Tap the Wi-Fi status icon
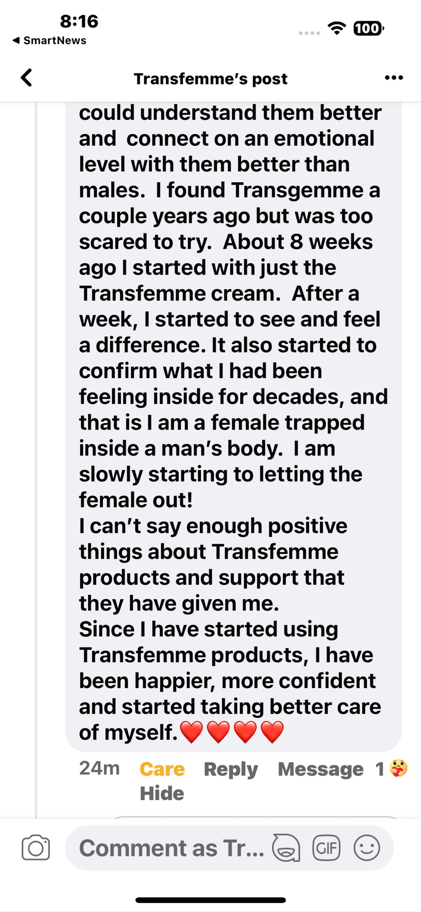The width and height of the screenshot is (421, 912). (x=337, y=28)
